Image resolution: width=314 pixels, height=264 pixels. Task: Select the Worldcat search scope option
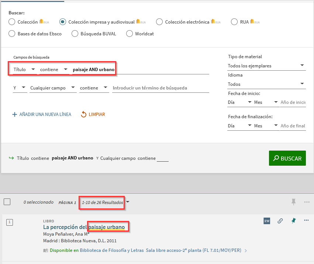130,34
